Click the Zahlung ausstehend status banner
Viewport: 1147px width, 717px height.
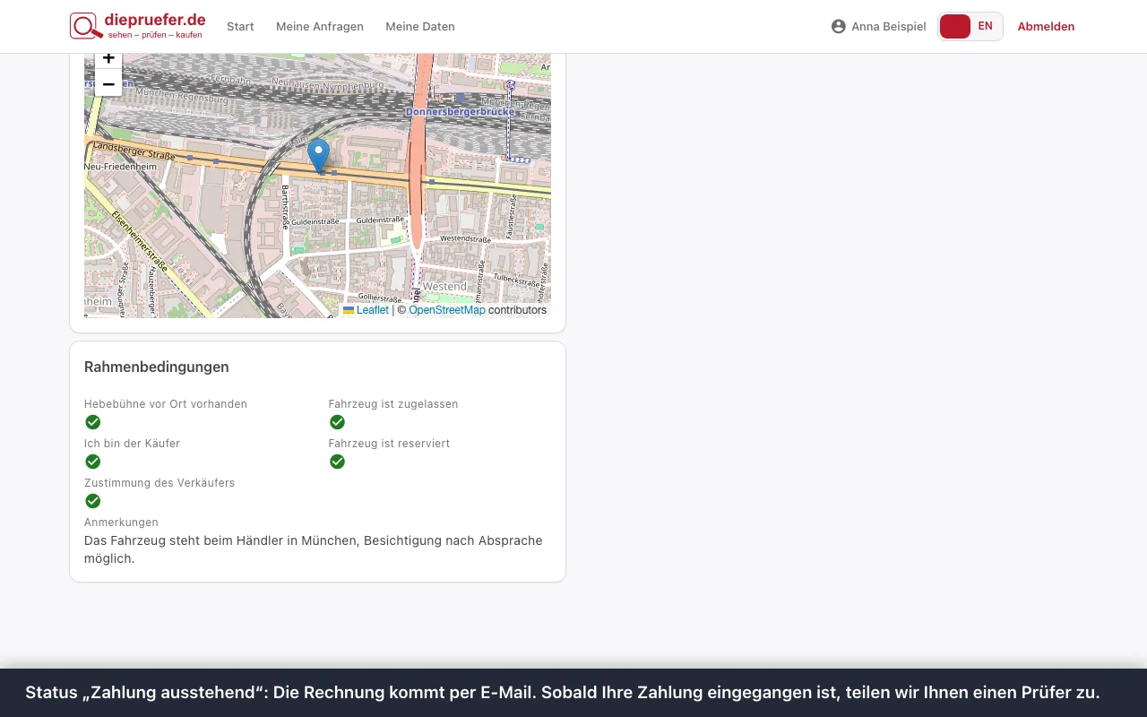573,693
